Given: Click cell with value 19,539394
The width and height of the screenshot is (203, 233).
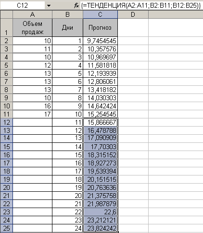Looking at the screenshot, I should 100,171.
